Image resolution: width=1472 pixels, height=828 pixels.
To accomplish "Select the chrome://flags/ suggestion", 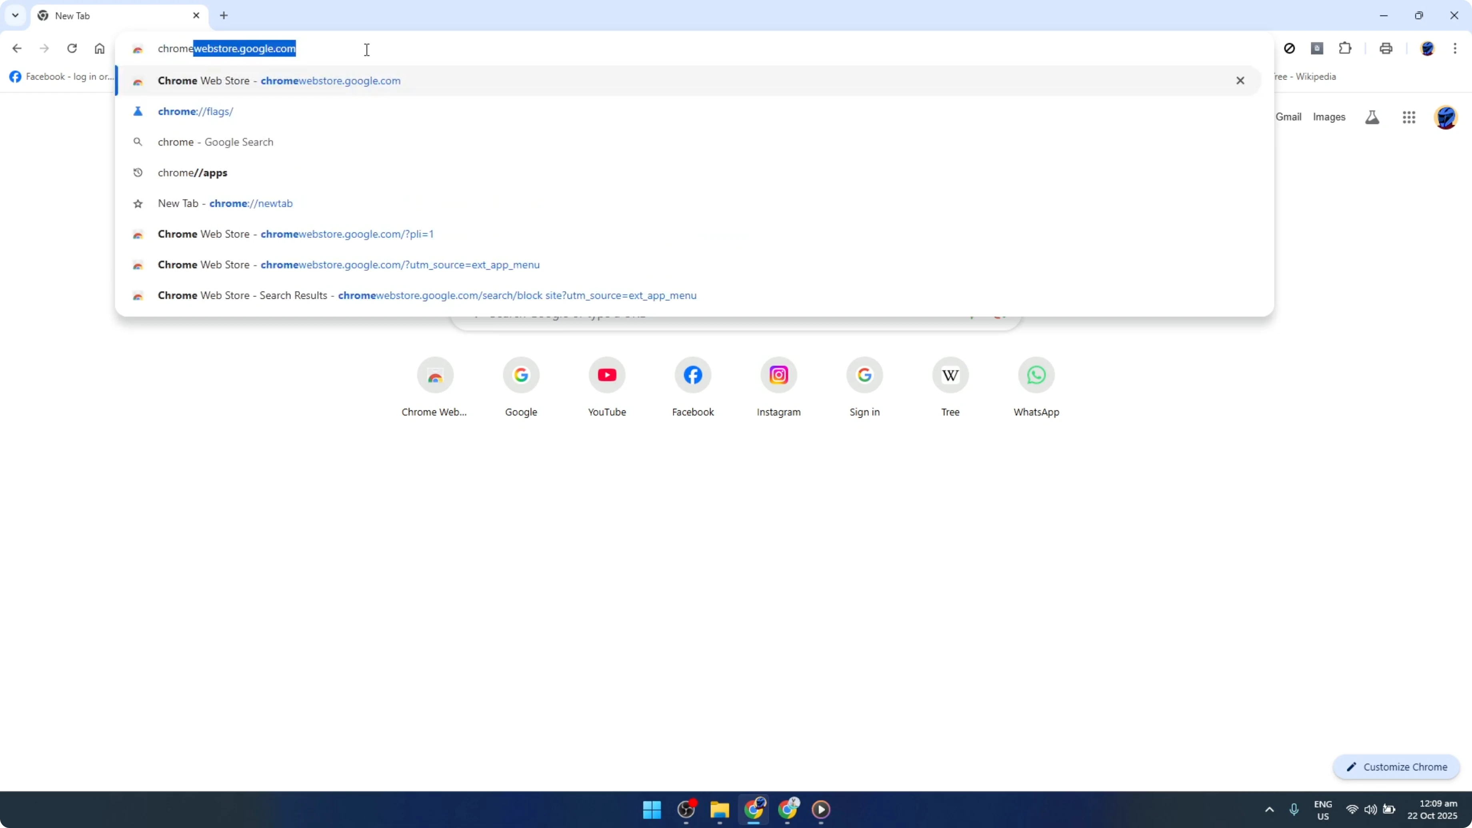I will tap(196, 111).
